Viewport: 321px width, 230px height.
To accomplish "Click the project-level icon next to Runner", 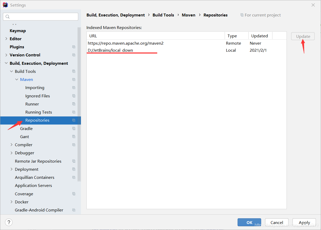I will [x=74, y=104].
